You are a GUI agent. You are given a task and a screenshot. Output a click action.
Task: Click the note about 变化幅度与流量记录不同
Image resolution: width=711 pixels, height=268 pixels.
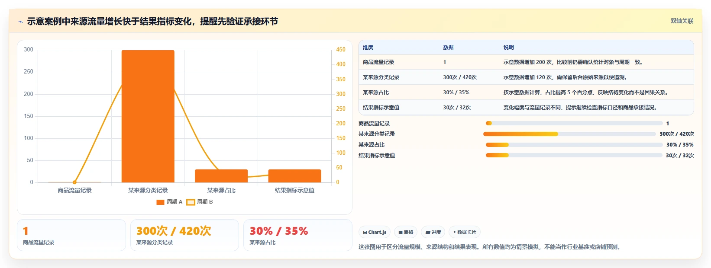tap(581, 108)
